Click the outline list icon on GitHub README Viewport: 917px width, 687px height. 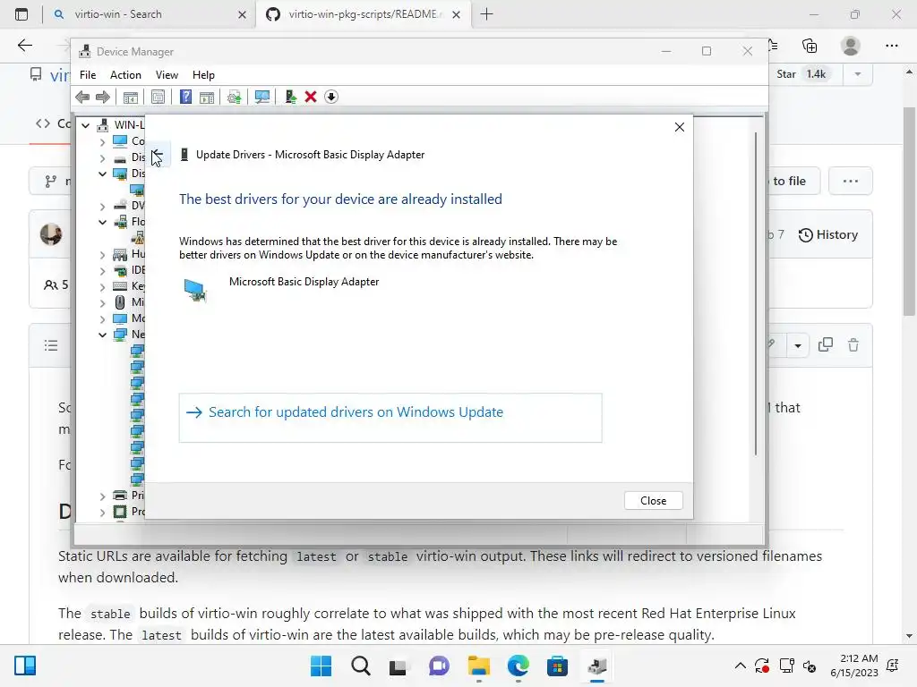(x=51, y=346)
